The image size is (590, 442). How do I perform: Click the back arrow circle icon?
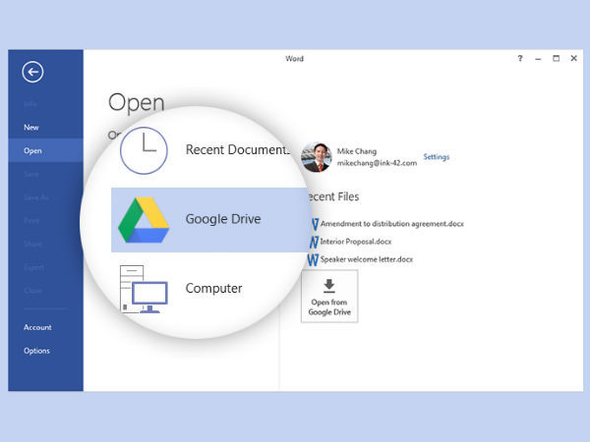point(32,72)
